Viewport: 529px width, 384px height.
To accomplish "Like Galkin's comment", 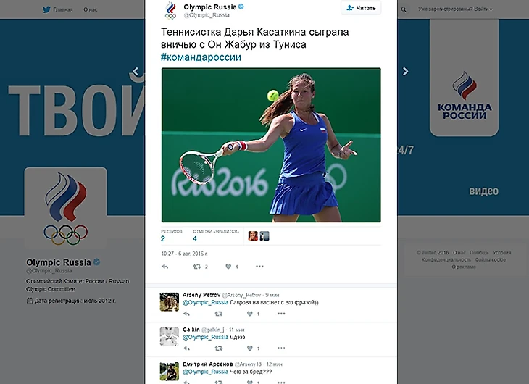I will point(250,348).
